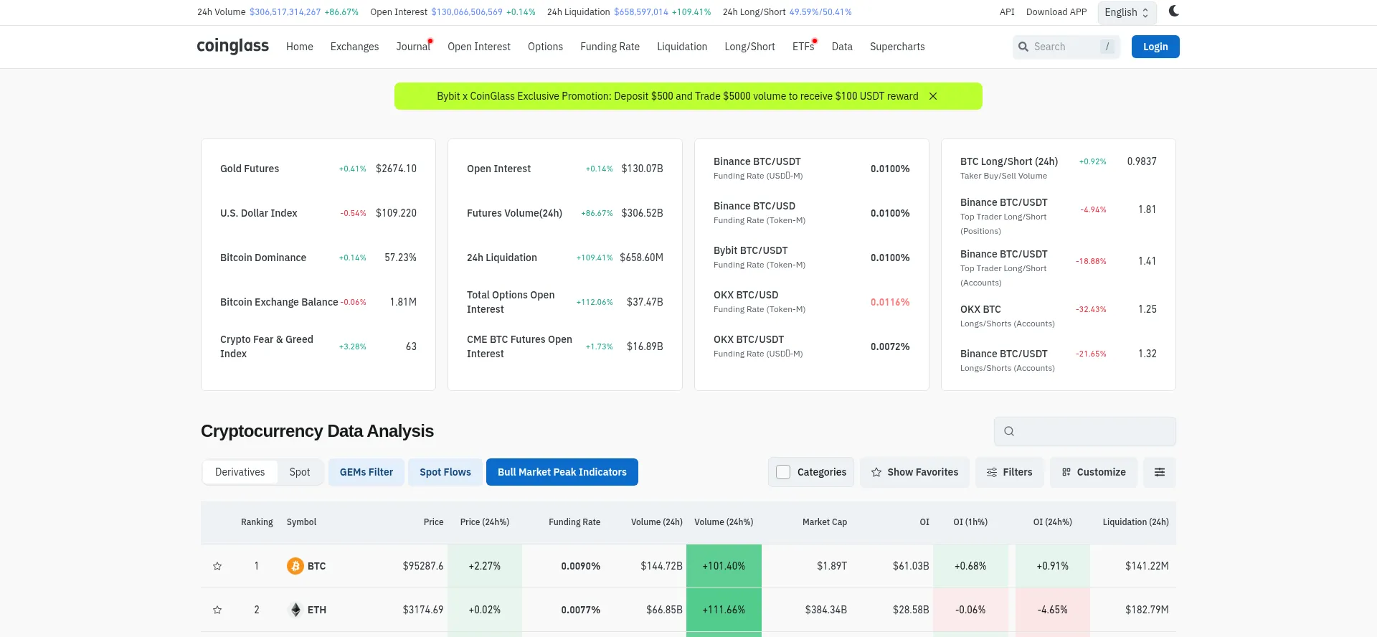
Task: Open the Liquidation menu
Action: click(682, 47)
